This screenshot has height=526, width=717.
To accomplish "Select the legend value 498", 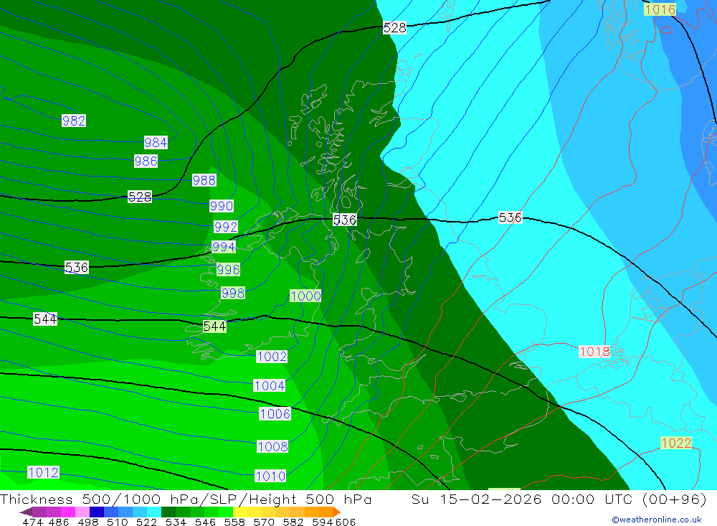I will [88, 522].
